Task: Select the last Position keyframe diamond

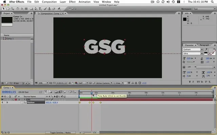Action: (x=101, y=103)
